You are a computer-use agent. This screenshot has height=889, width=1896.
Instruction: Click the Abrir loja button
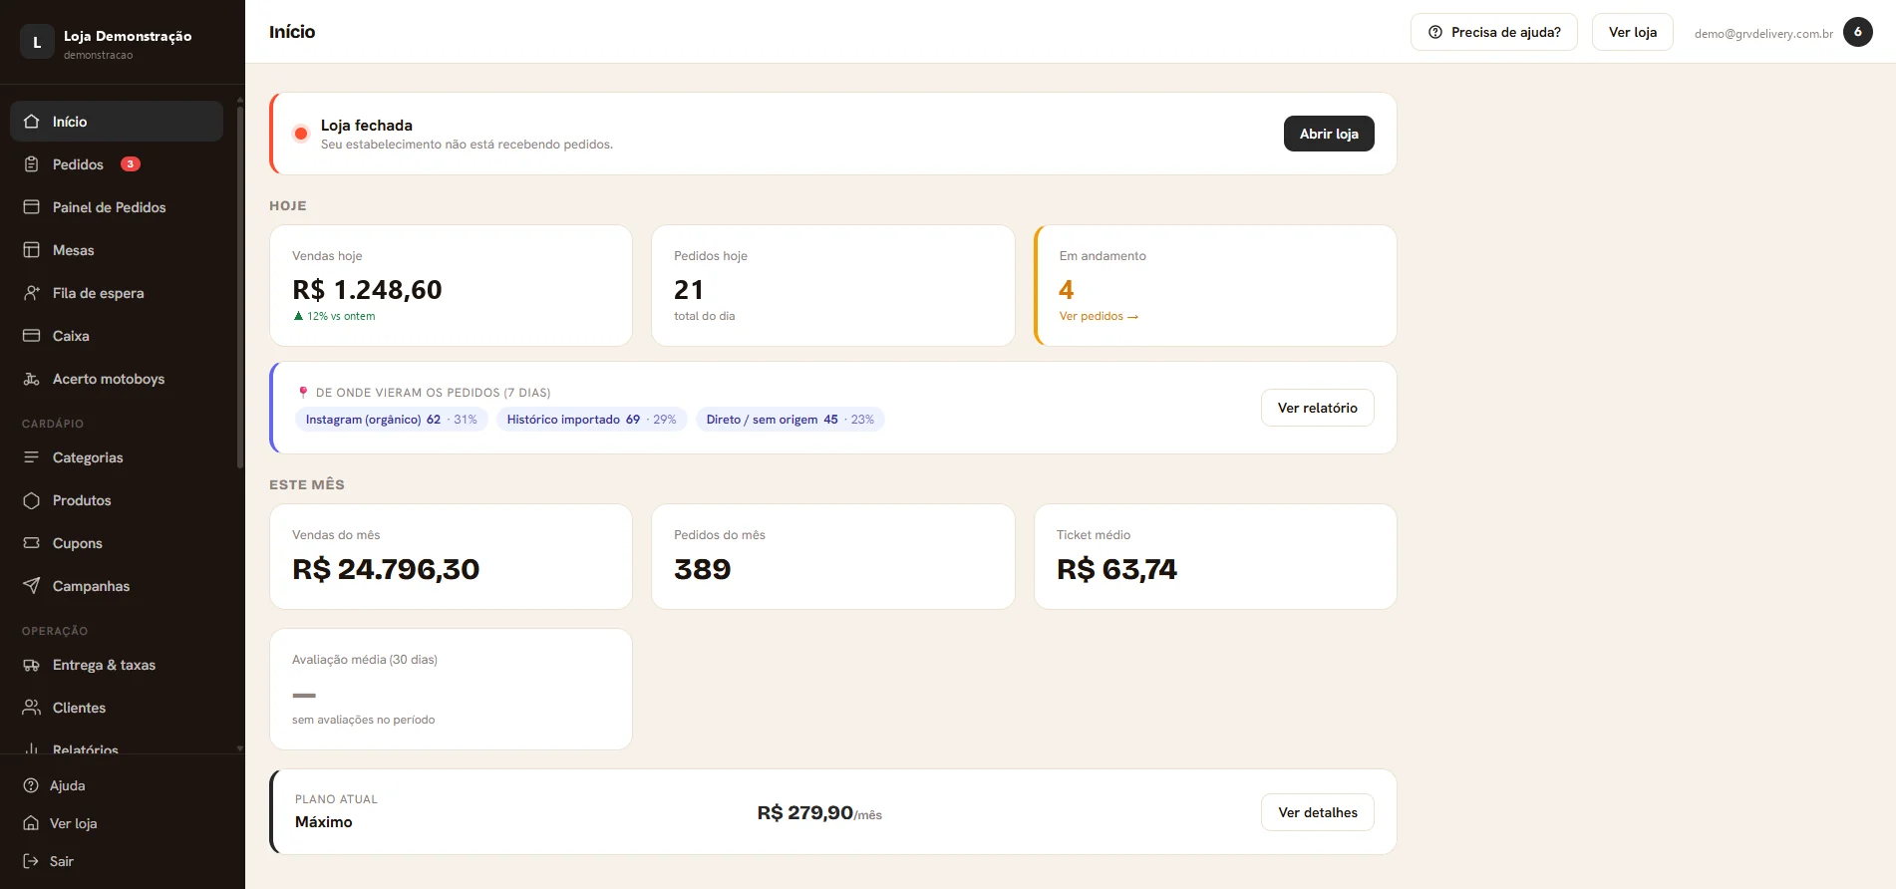[x=1329, y=134]
